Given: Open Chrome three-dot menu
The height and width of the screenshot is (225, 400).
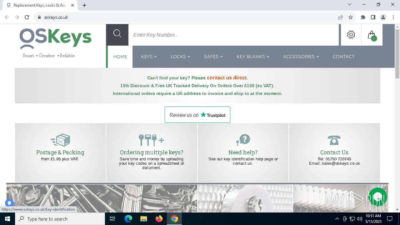Looking at the screenshot, I should (x=393, y=17).
